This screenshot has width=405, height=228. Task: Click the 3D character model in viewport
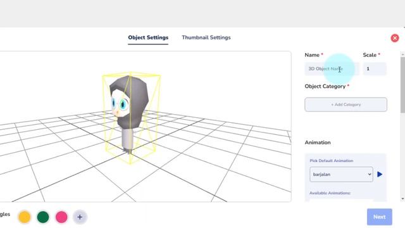coord(129,114)
